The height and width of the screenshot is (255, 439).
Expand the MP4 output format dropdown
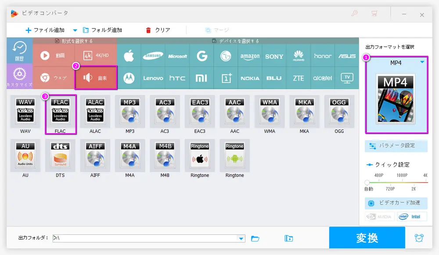point(422,63)
